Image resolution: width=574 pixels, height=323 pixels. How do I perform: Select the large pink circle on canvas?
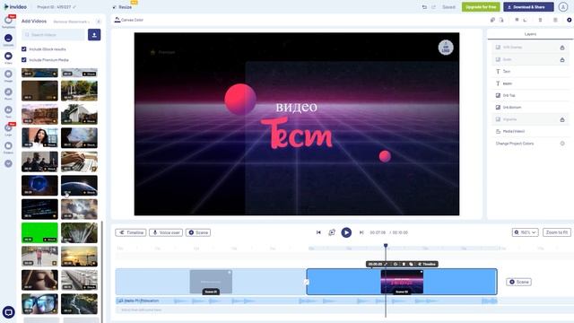tap(240, 100)
